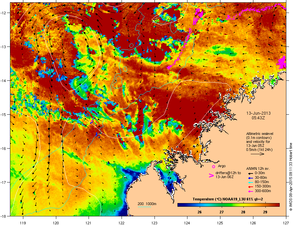Click the latitude label -12
The width and height of the screenshot is (293, 226).
tap(4, 13)
